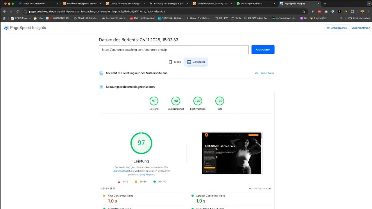Click the bookmark star icon in the address bar
Viewport: 372px width, 209px height.
[x=304, y=12]
